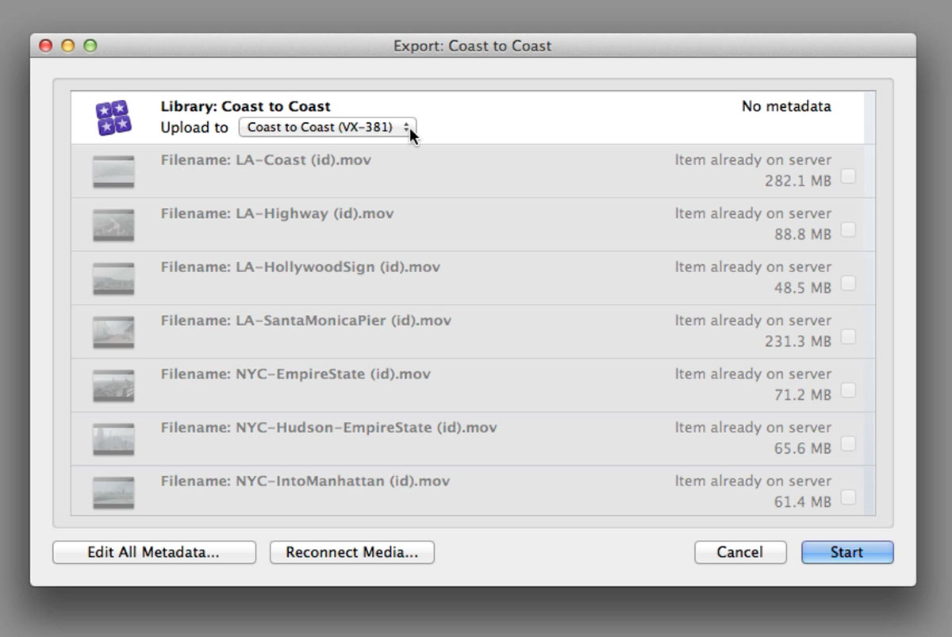Image resolution: width=952 pixels, height=637 pixels.
Task: Select the LA-Coast clip thumbnail
Action: [x=113, y=172]
